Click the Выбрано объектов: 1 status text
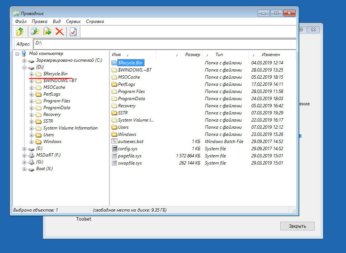 click(x=35, y=210)
